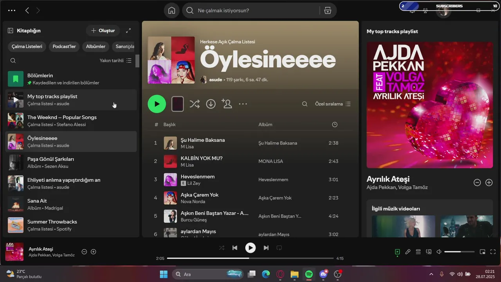This screenshot has height=282, width=501.
Task: Play the Öylesineeee playlist green button
Action: point(157,104)
